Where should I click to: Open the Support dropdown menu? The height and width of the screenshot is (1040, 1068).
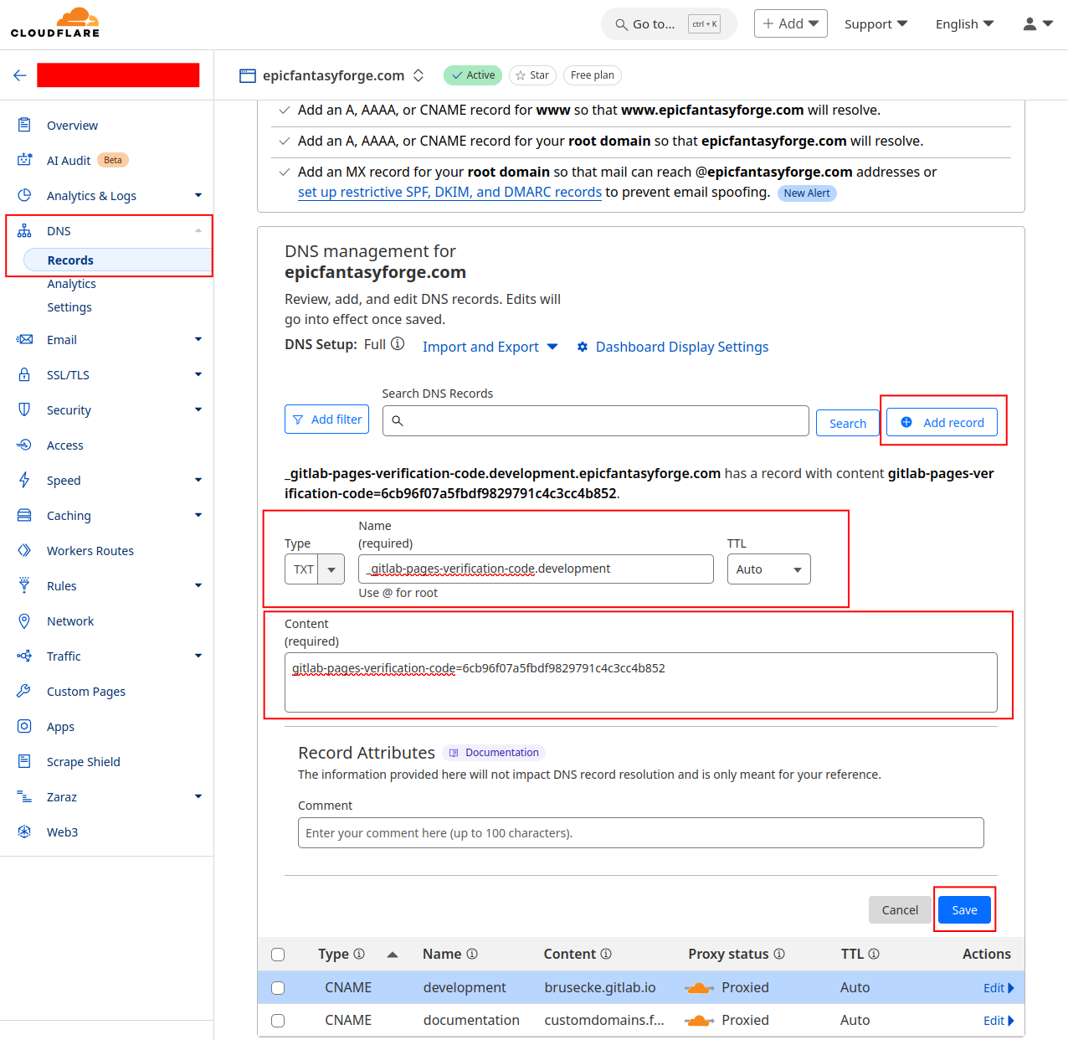[x=875, y=23]
